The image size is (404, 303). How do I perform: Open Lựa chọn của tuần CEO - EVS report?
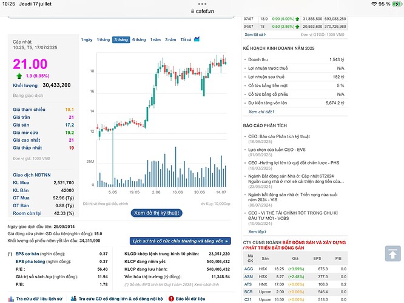pyautogui.click(x=277, y=150)
